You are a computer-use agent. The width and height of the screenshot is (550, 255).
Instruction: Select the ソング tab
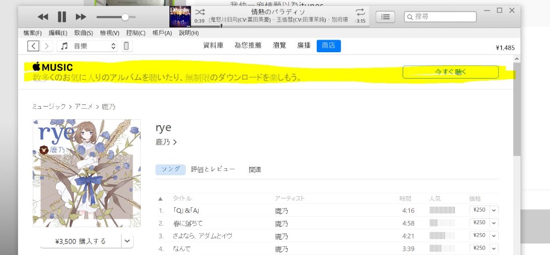point(170,169)
